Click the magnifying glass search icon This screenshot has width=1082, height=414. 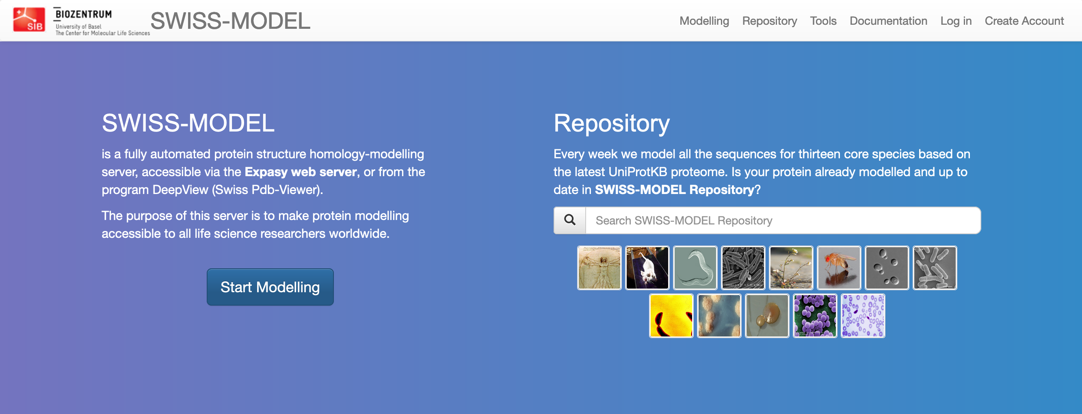coord(569,220)
